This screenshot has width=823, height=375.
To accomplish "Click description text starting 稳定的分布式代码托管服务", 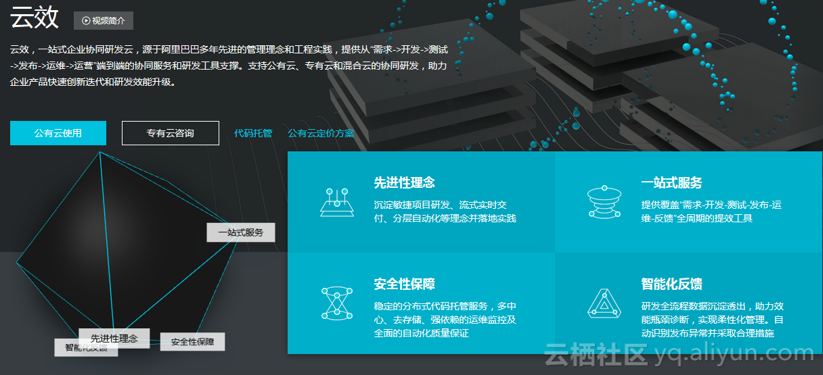I will coord(445,320).
